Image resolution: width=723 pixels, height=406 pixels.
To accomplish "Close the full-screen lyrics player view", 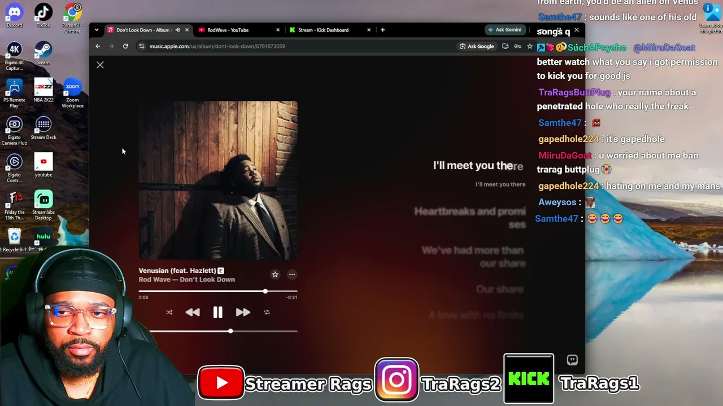I will click(x=100, y=65).
